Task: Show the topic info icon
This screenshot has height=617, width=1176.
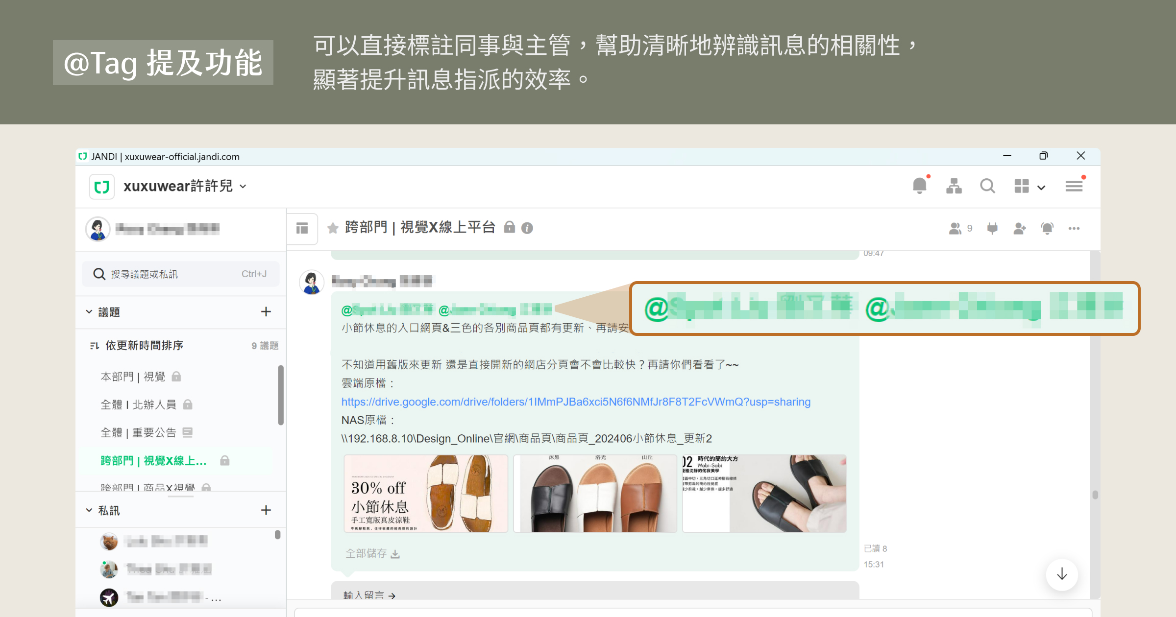Action: click(x=527, y=228)
